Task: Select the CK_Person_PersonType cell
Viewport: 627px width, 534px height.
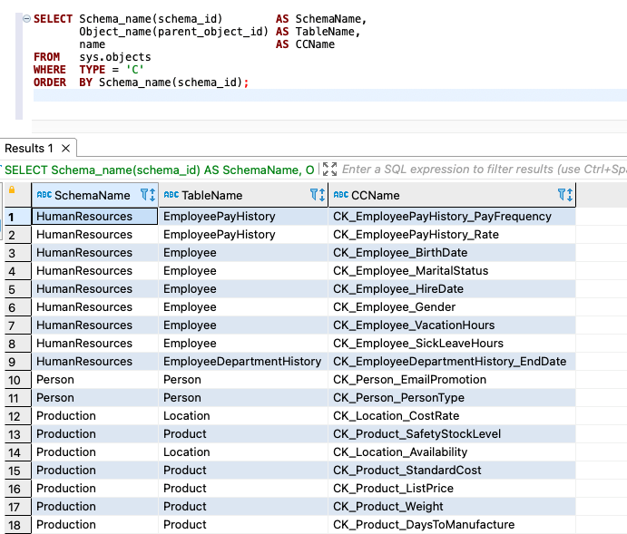Action: (452, 398)
